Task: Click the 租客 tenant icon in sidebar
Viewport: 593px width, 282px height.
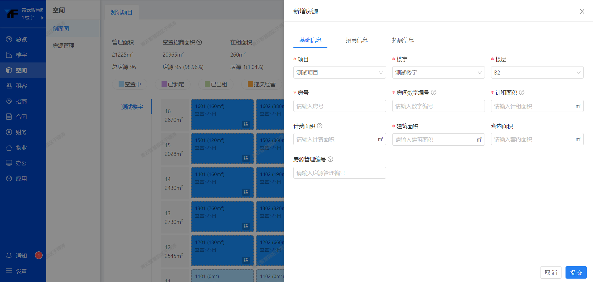Action: click(x=9, y=86)
